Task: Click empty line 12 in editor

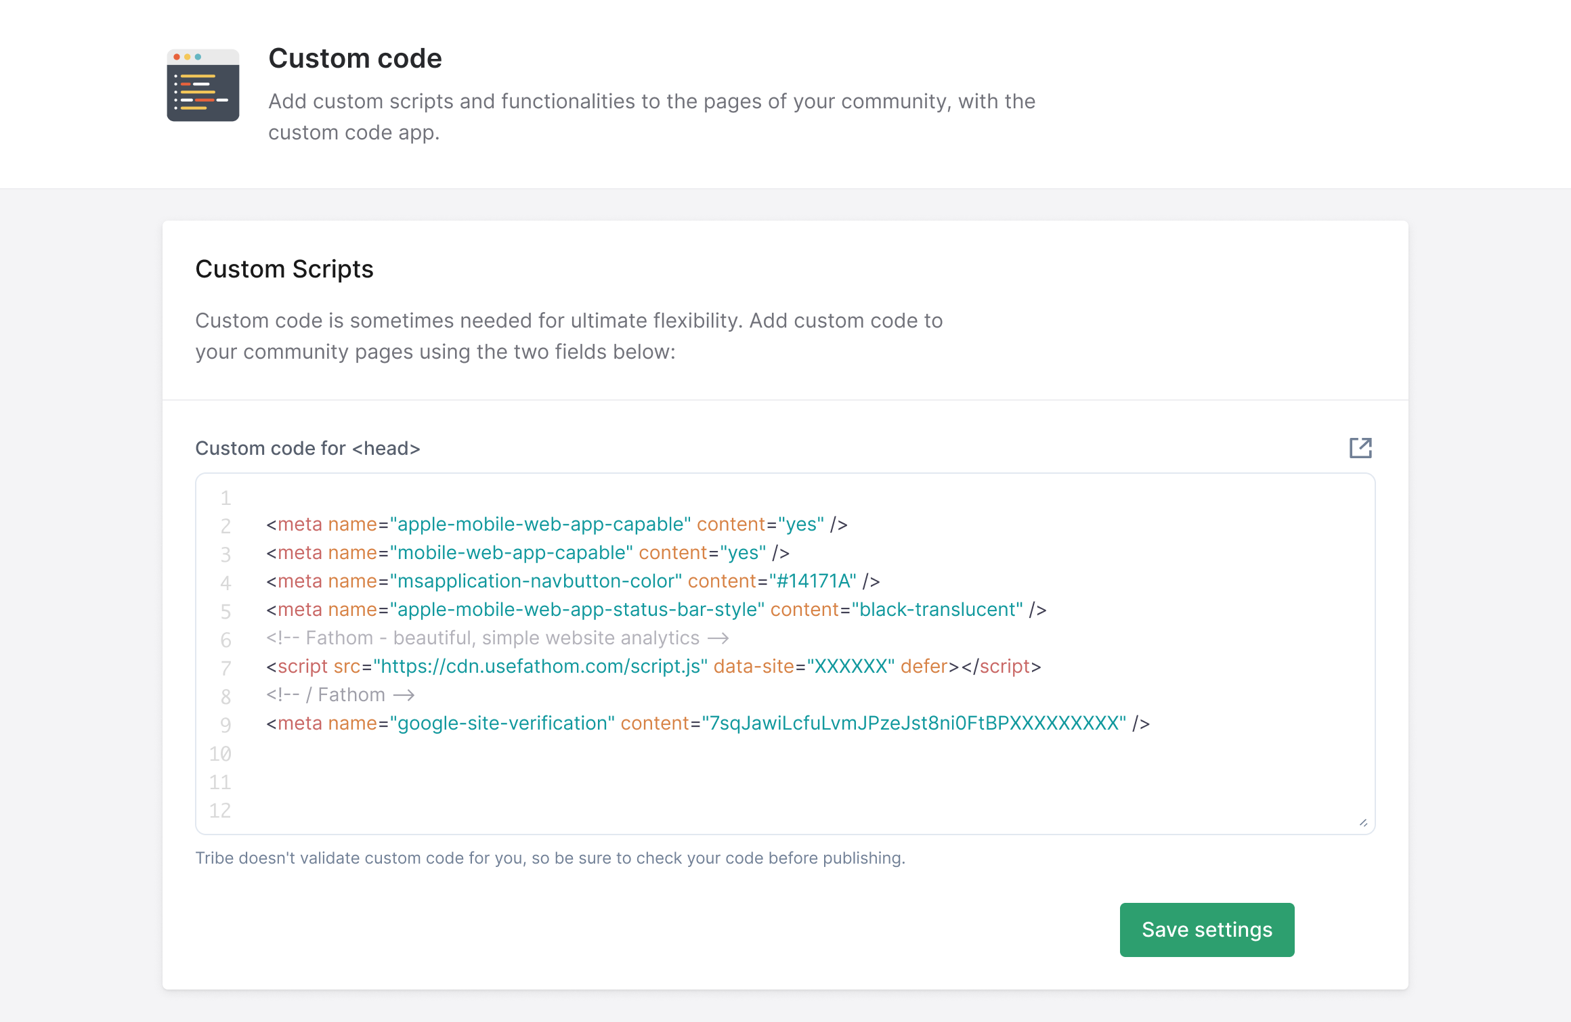Action: (x=542, y=810)
